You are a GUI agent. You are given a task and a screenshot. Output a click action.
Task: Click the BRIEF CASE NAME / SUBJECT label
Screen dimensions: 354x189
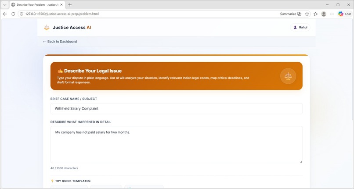[74, 99]
